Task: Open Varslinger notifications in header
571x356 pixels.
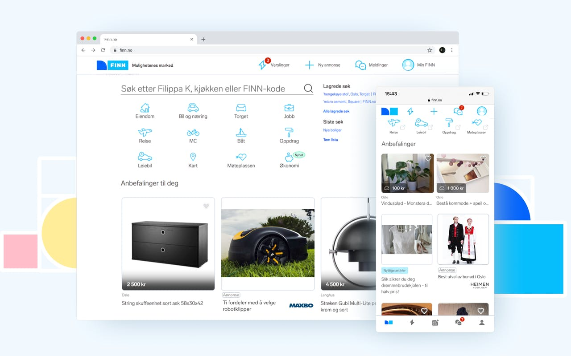Action: pyautogui.click(x=263, y=65)
